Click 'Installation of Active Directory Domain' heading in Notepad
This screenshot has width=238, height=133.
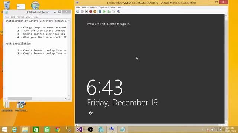36,21
